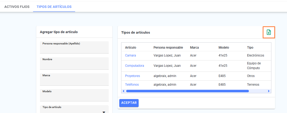
Task: Select the Tipos de Artículos tab
Action: pos(54,7)
